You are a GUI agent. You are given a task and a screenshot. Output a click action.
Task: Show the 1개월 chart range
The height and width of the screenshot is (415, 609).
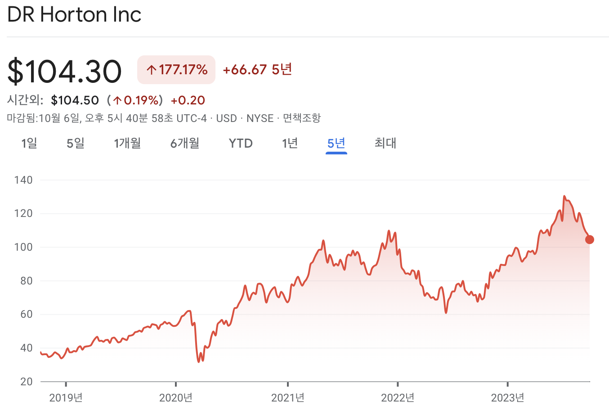click(127, 143)
